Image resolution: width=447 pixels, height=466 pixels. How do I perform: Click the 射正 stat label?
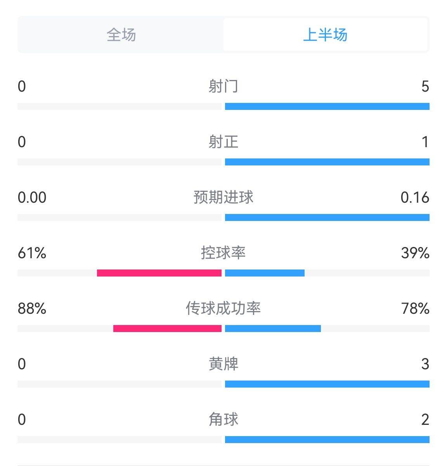(x=223, y=142)
